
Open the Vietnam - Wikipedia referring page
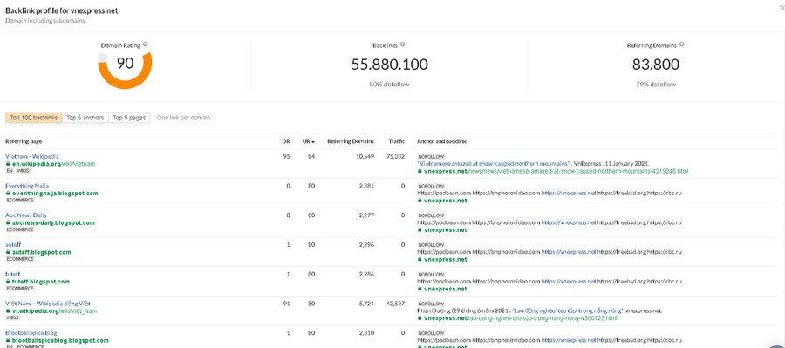pos(32,156)
